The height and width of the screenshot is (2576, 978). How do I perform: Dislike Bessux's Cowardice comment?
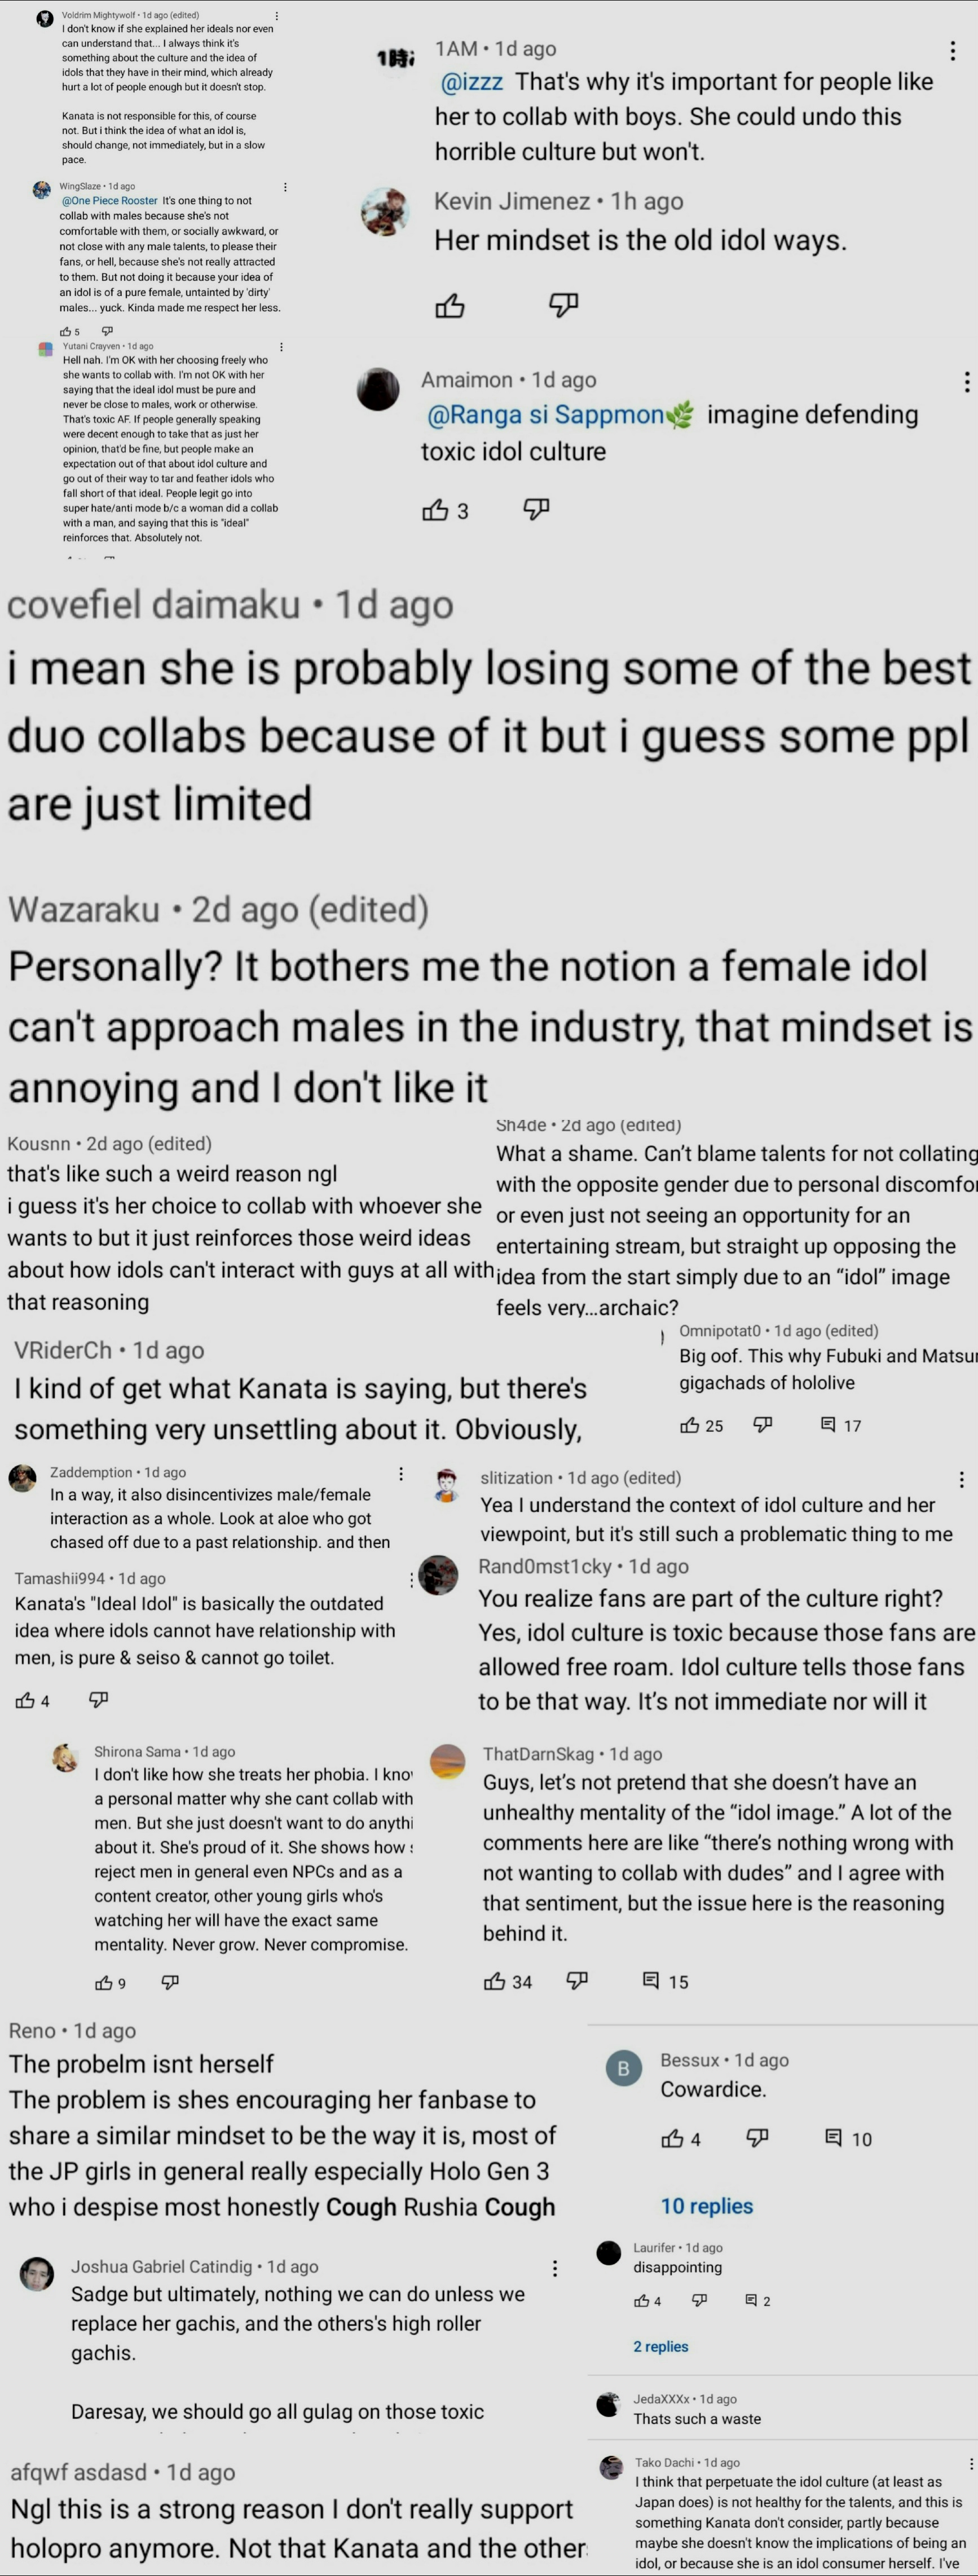(x=757, y=2138)
